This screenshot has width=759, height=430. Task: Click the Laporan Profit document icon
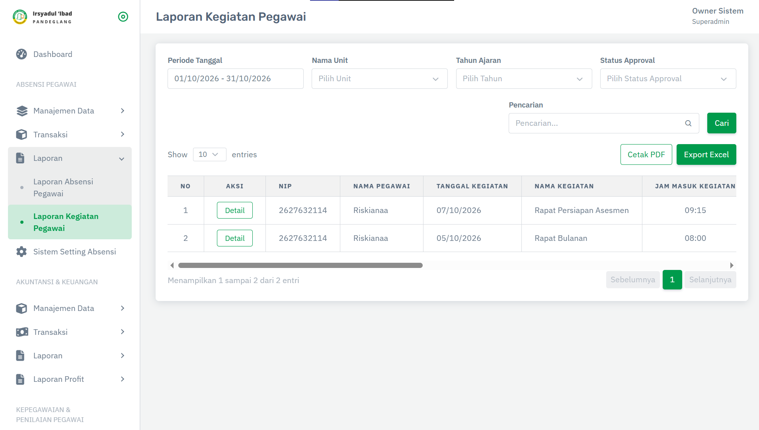click(20, 379)
